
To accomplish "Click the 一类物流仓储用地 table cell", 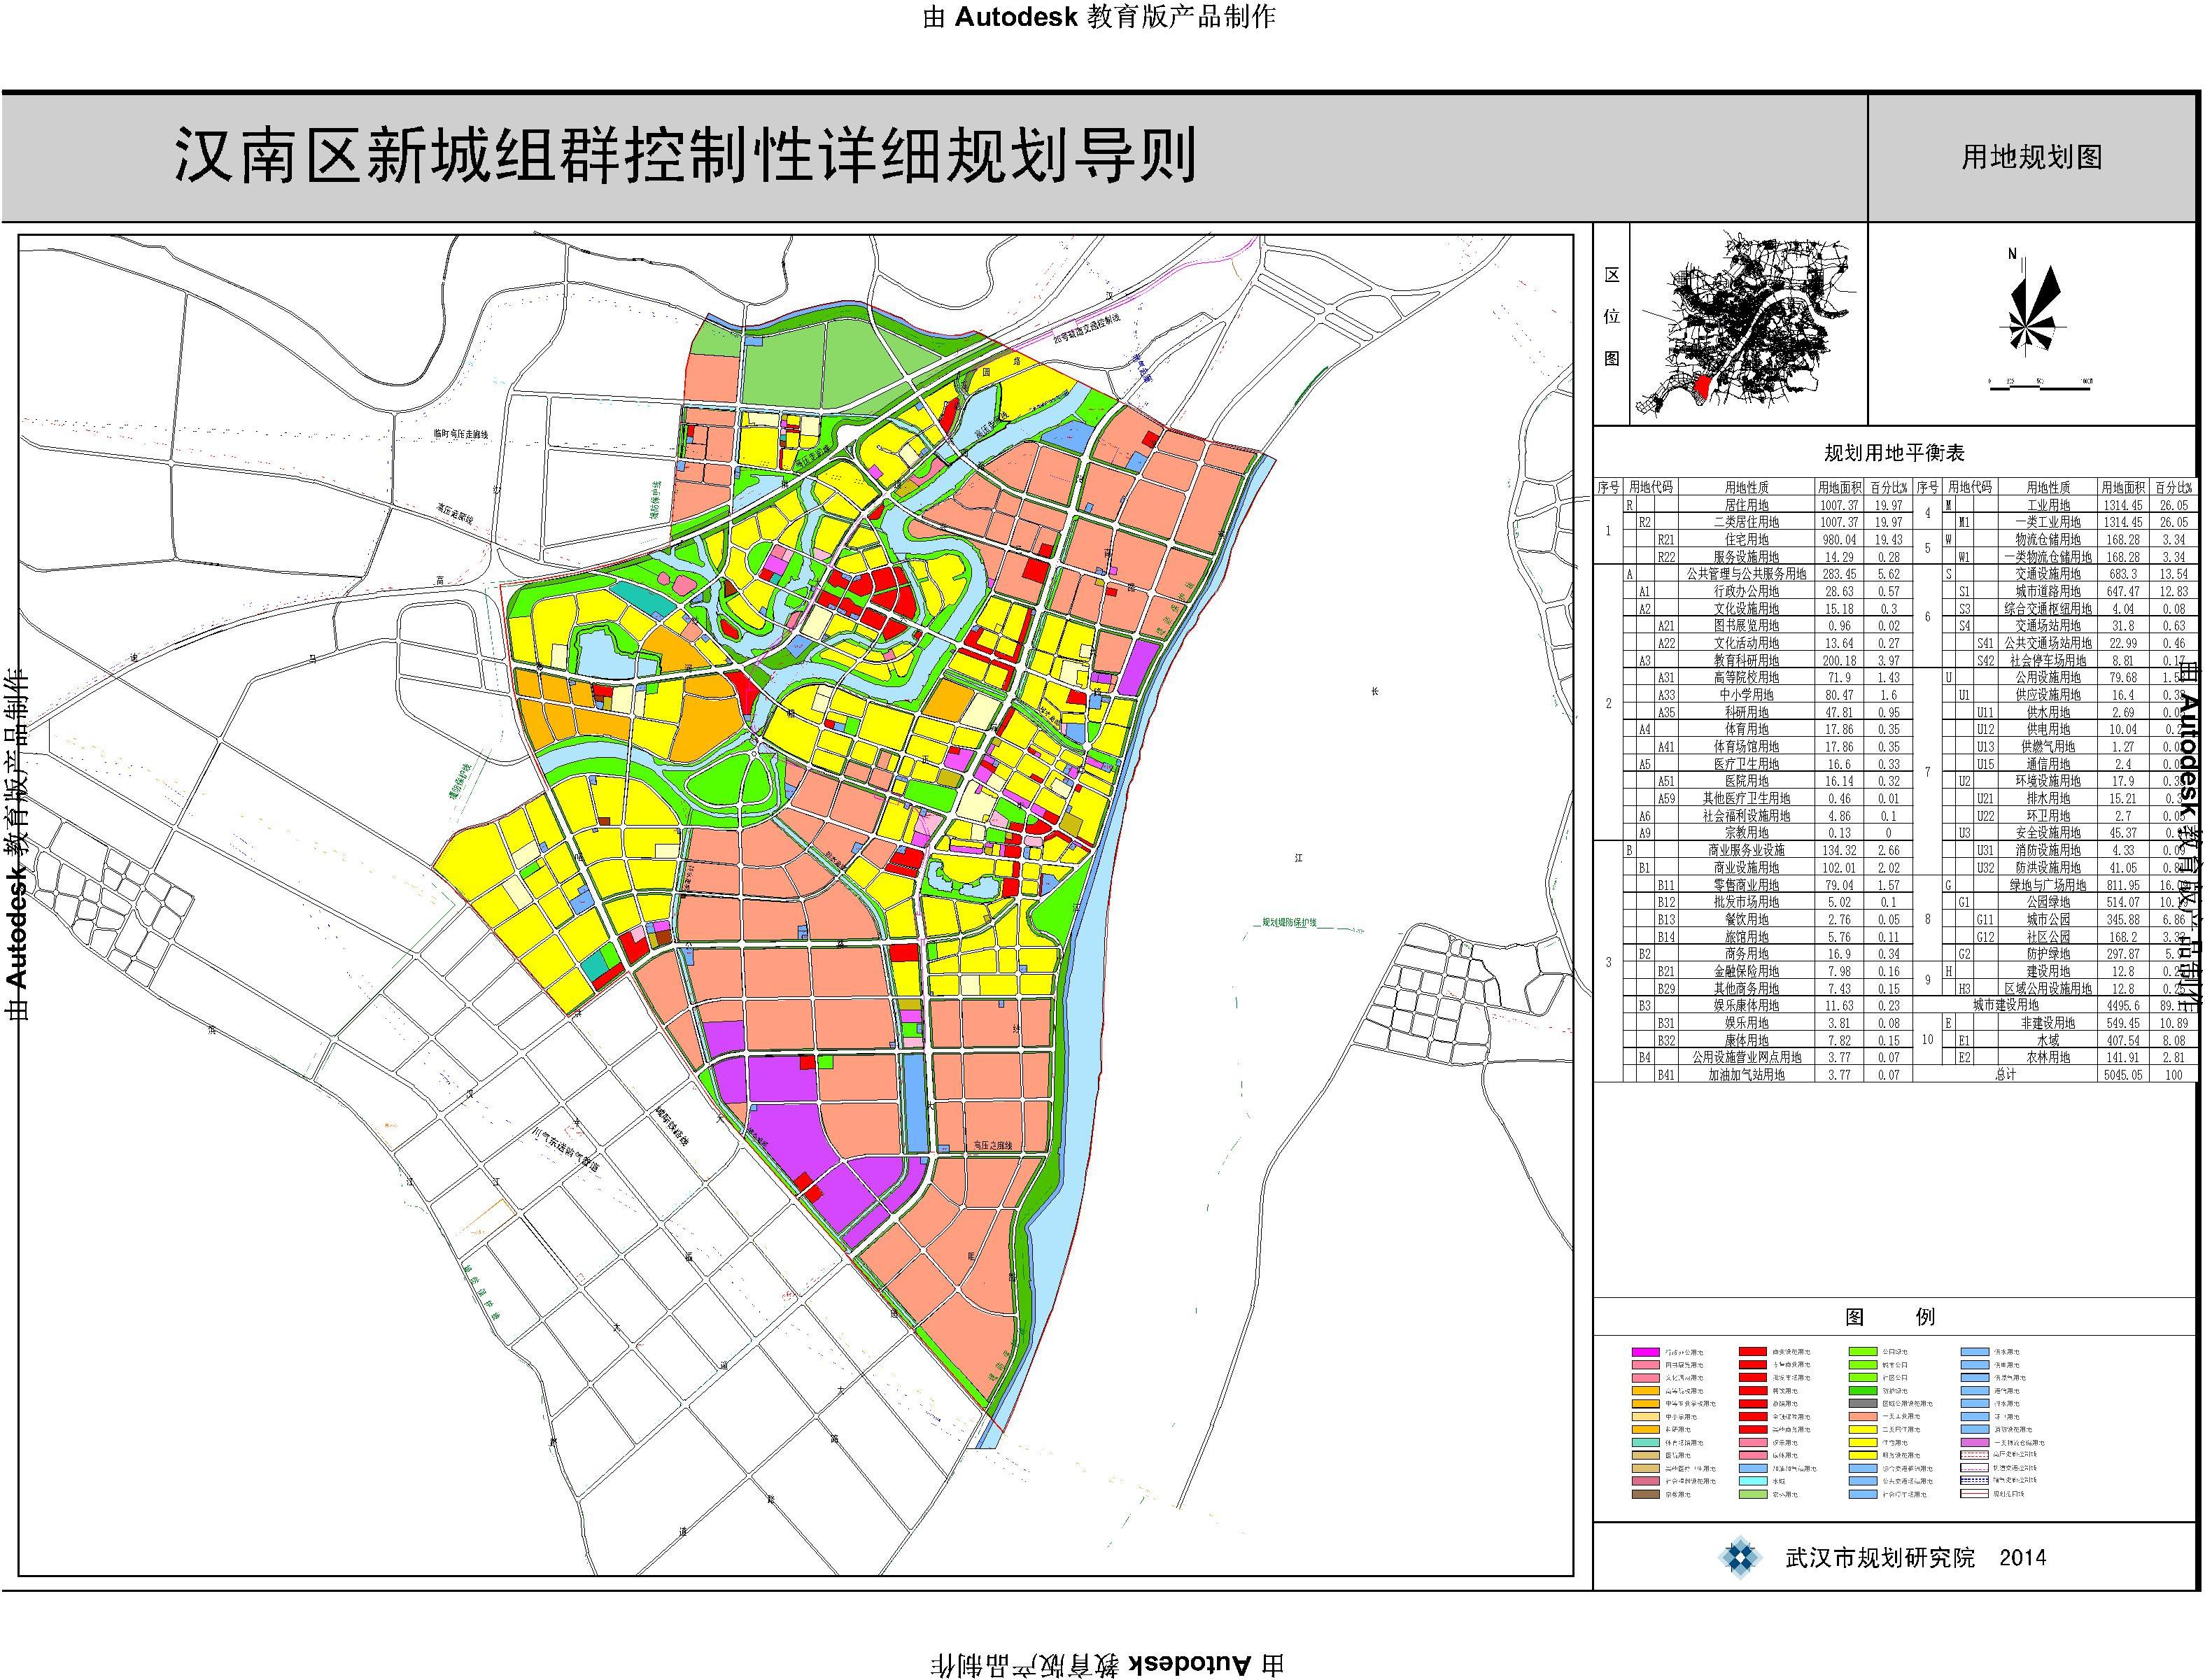I will coord(2048,556).
